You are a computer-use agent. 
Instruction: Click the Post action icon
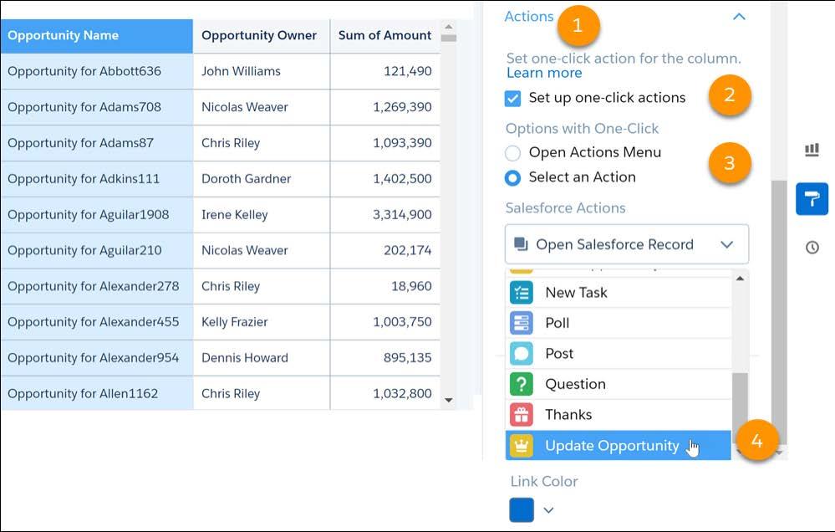coord(522,354)
